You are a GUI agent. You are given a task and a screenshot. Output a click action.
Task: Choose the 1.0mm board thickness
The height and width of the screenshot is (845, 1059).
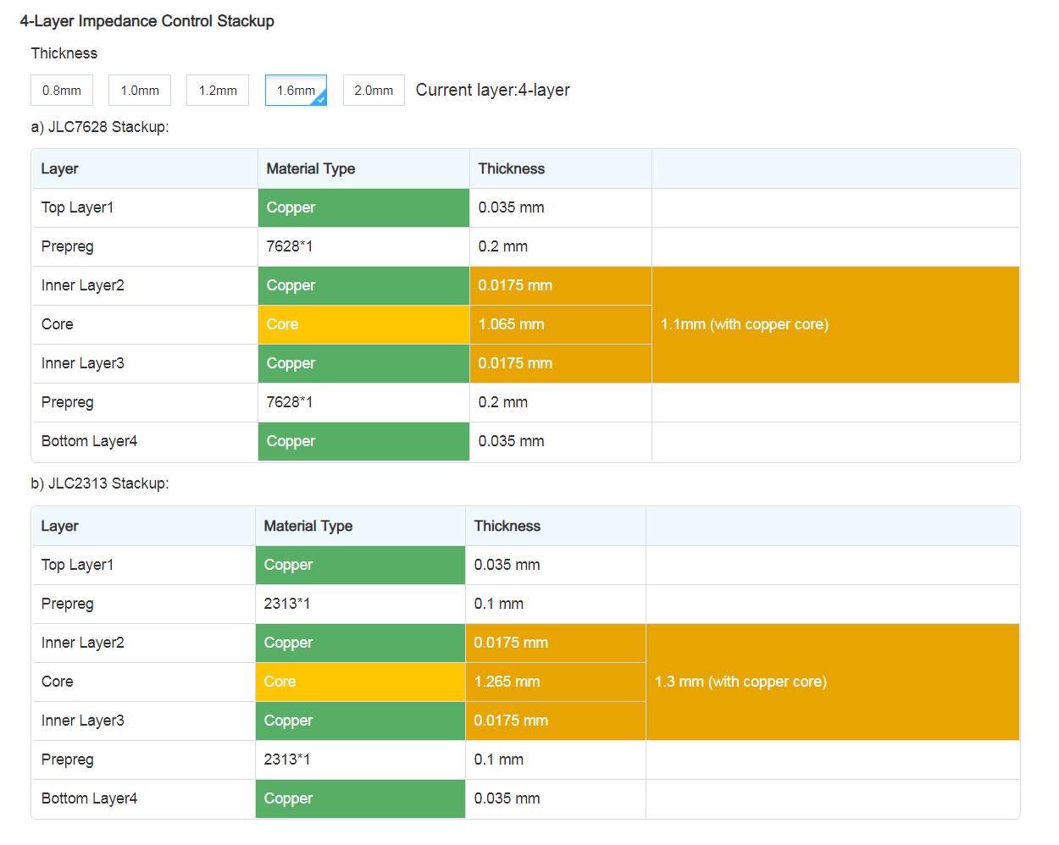pyautogui.click(x=140, y=91)
